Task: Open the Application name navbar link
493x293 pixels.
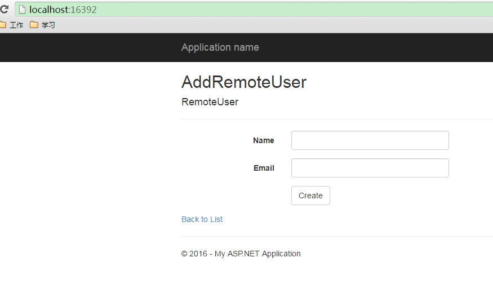Action: coord(220,47)
